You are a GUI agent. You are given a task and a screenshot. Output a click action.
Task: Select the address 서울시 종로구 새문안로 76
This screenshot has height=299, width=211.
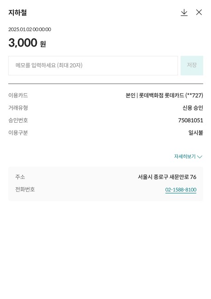point(167,177)
